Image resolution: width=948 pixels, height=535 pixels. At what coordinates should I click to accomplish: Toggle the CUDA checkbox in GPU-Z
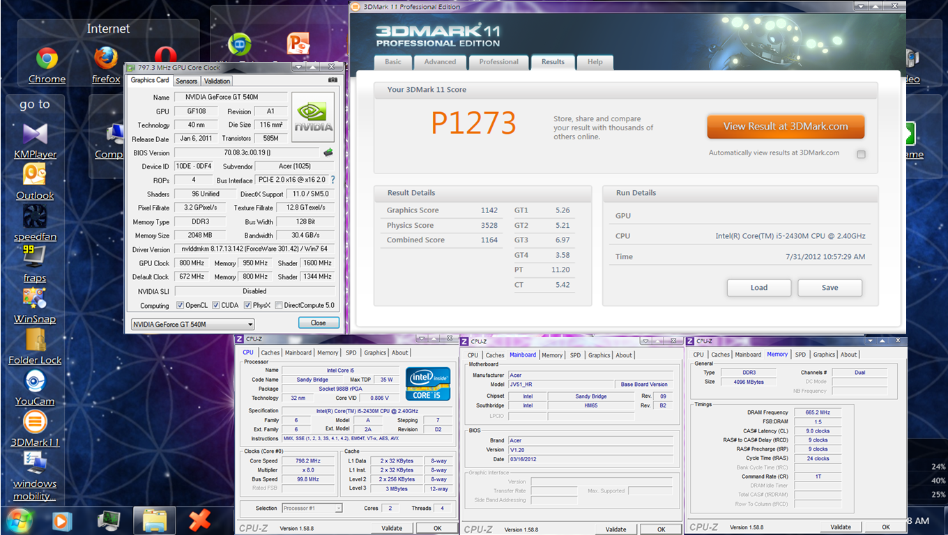tap(216, 305)
